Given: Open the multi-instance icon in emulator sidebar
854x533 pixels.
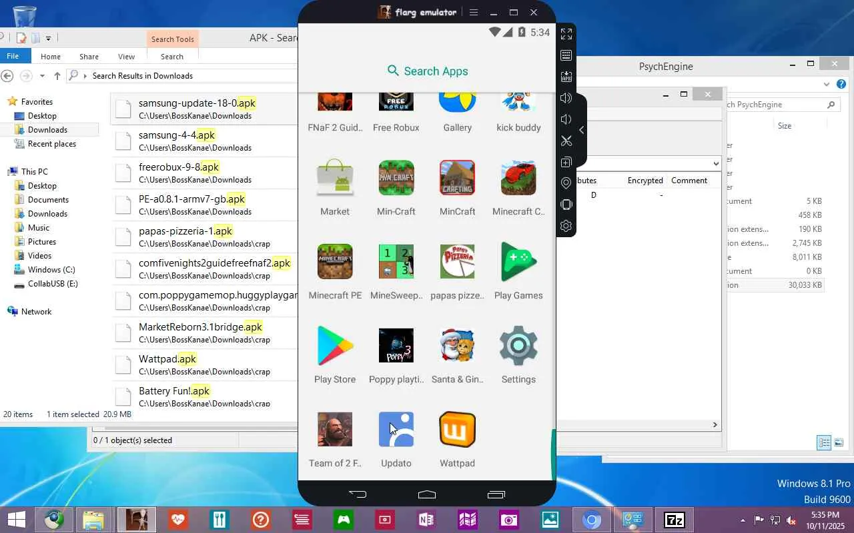Looking at the screenshot, I should (x=566, y=162).
